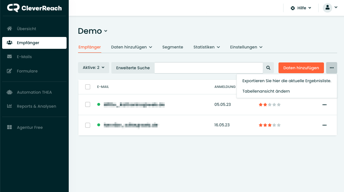Viewport: 344px width, 192px height.
Task: Expand the Einstellungen dropdown
Action: point(261,47)
